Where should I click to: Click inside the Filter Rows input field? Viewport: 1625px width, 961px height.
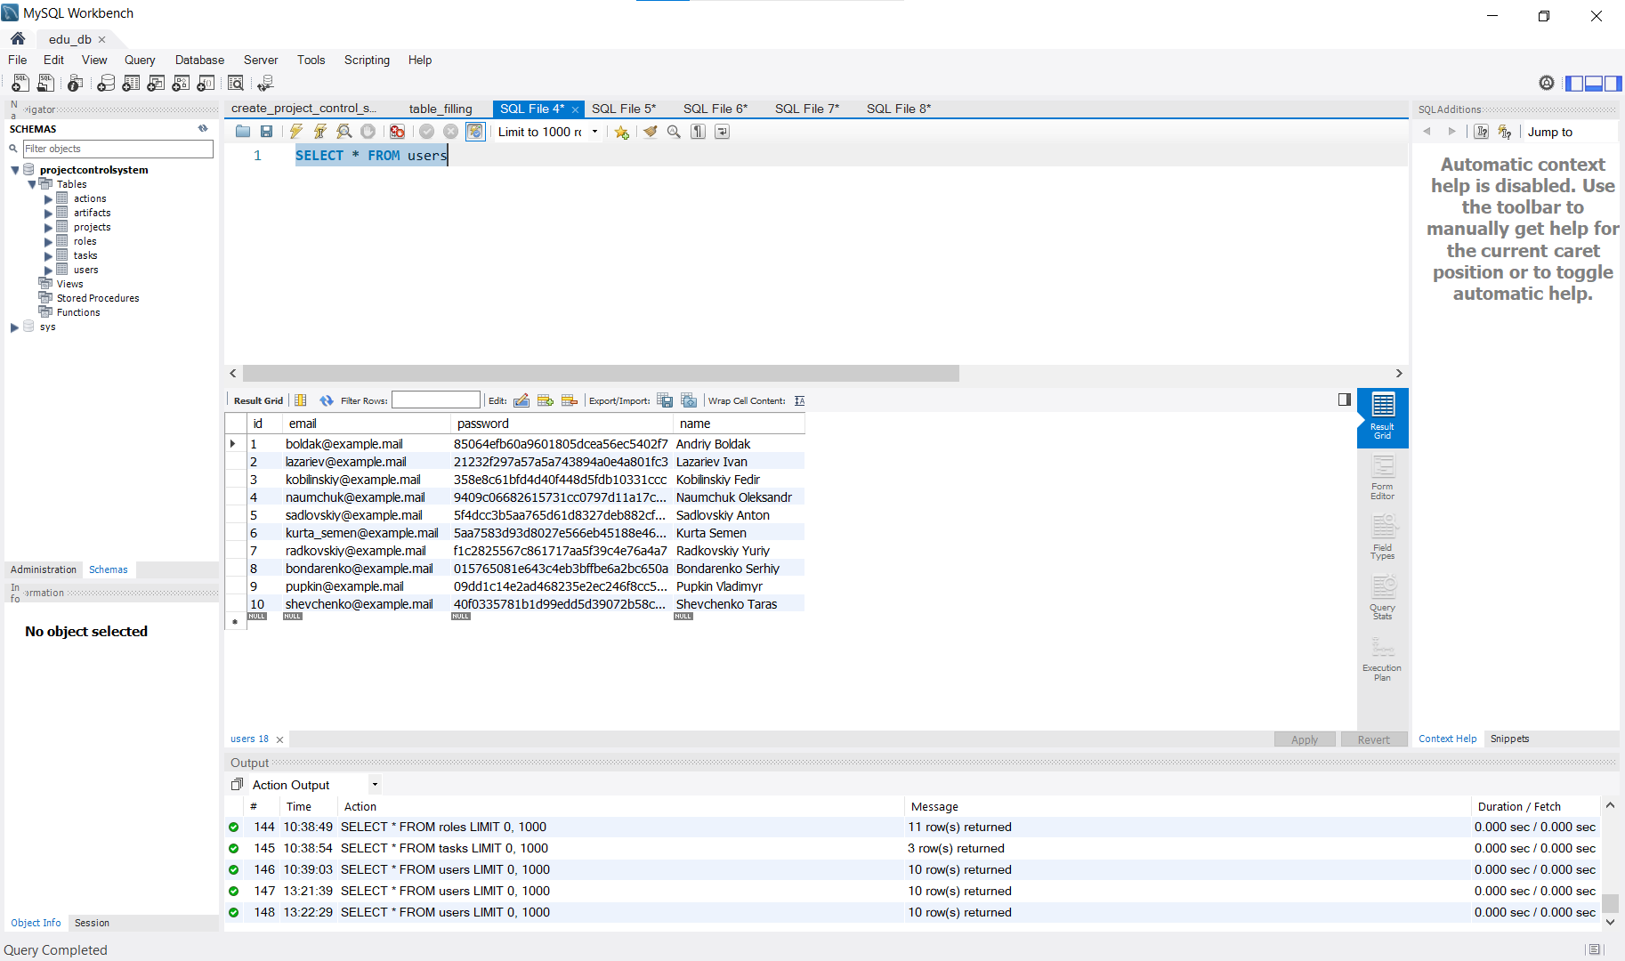pos(435,400)
